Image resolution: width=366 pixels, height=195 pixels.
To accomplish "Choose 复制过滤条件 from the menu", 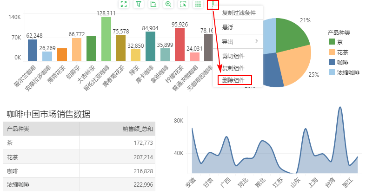I will (239, 13).
